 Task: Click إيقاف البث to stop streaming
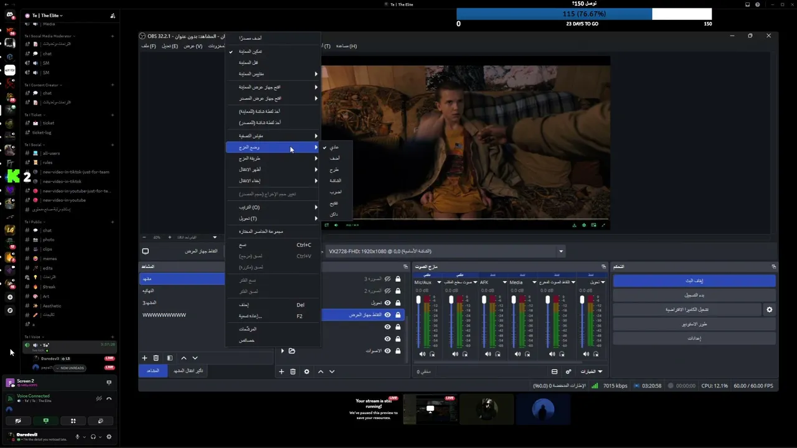pyautogui.click(x=694, y=281)
